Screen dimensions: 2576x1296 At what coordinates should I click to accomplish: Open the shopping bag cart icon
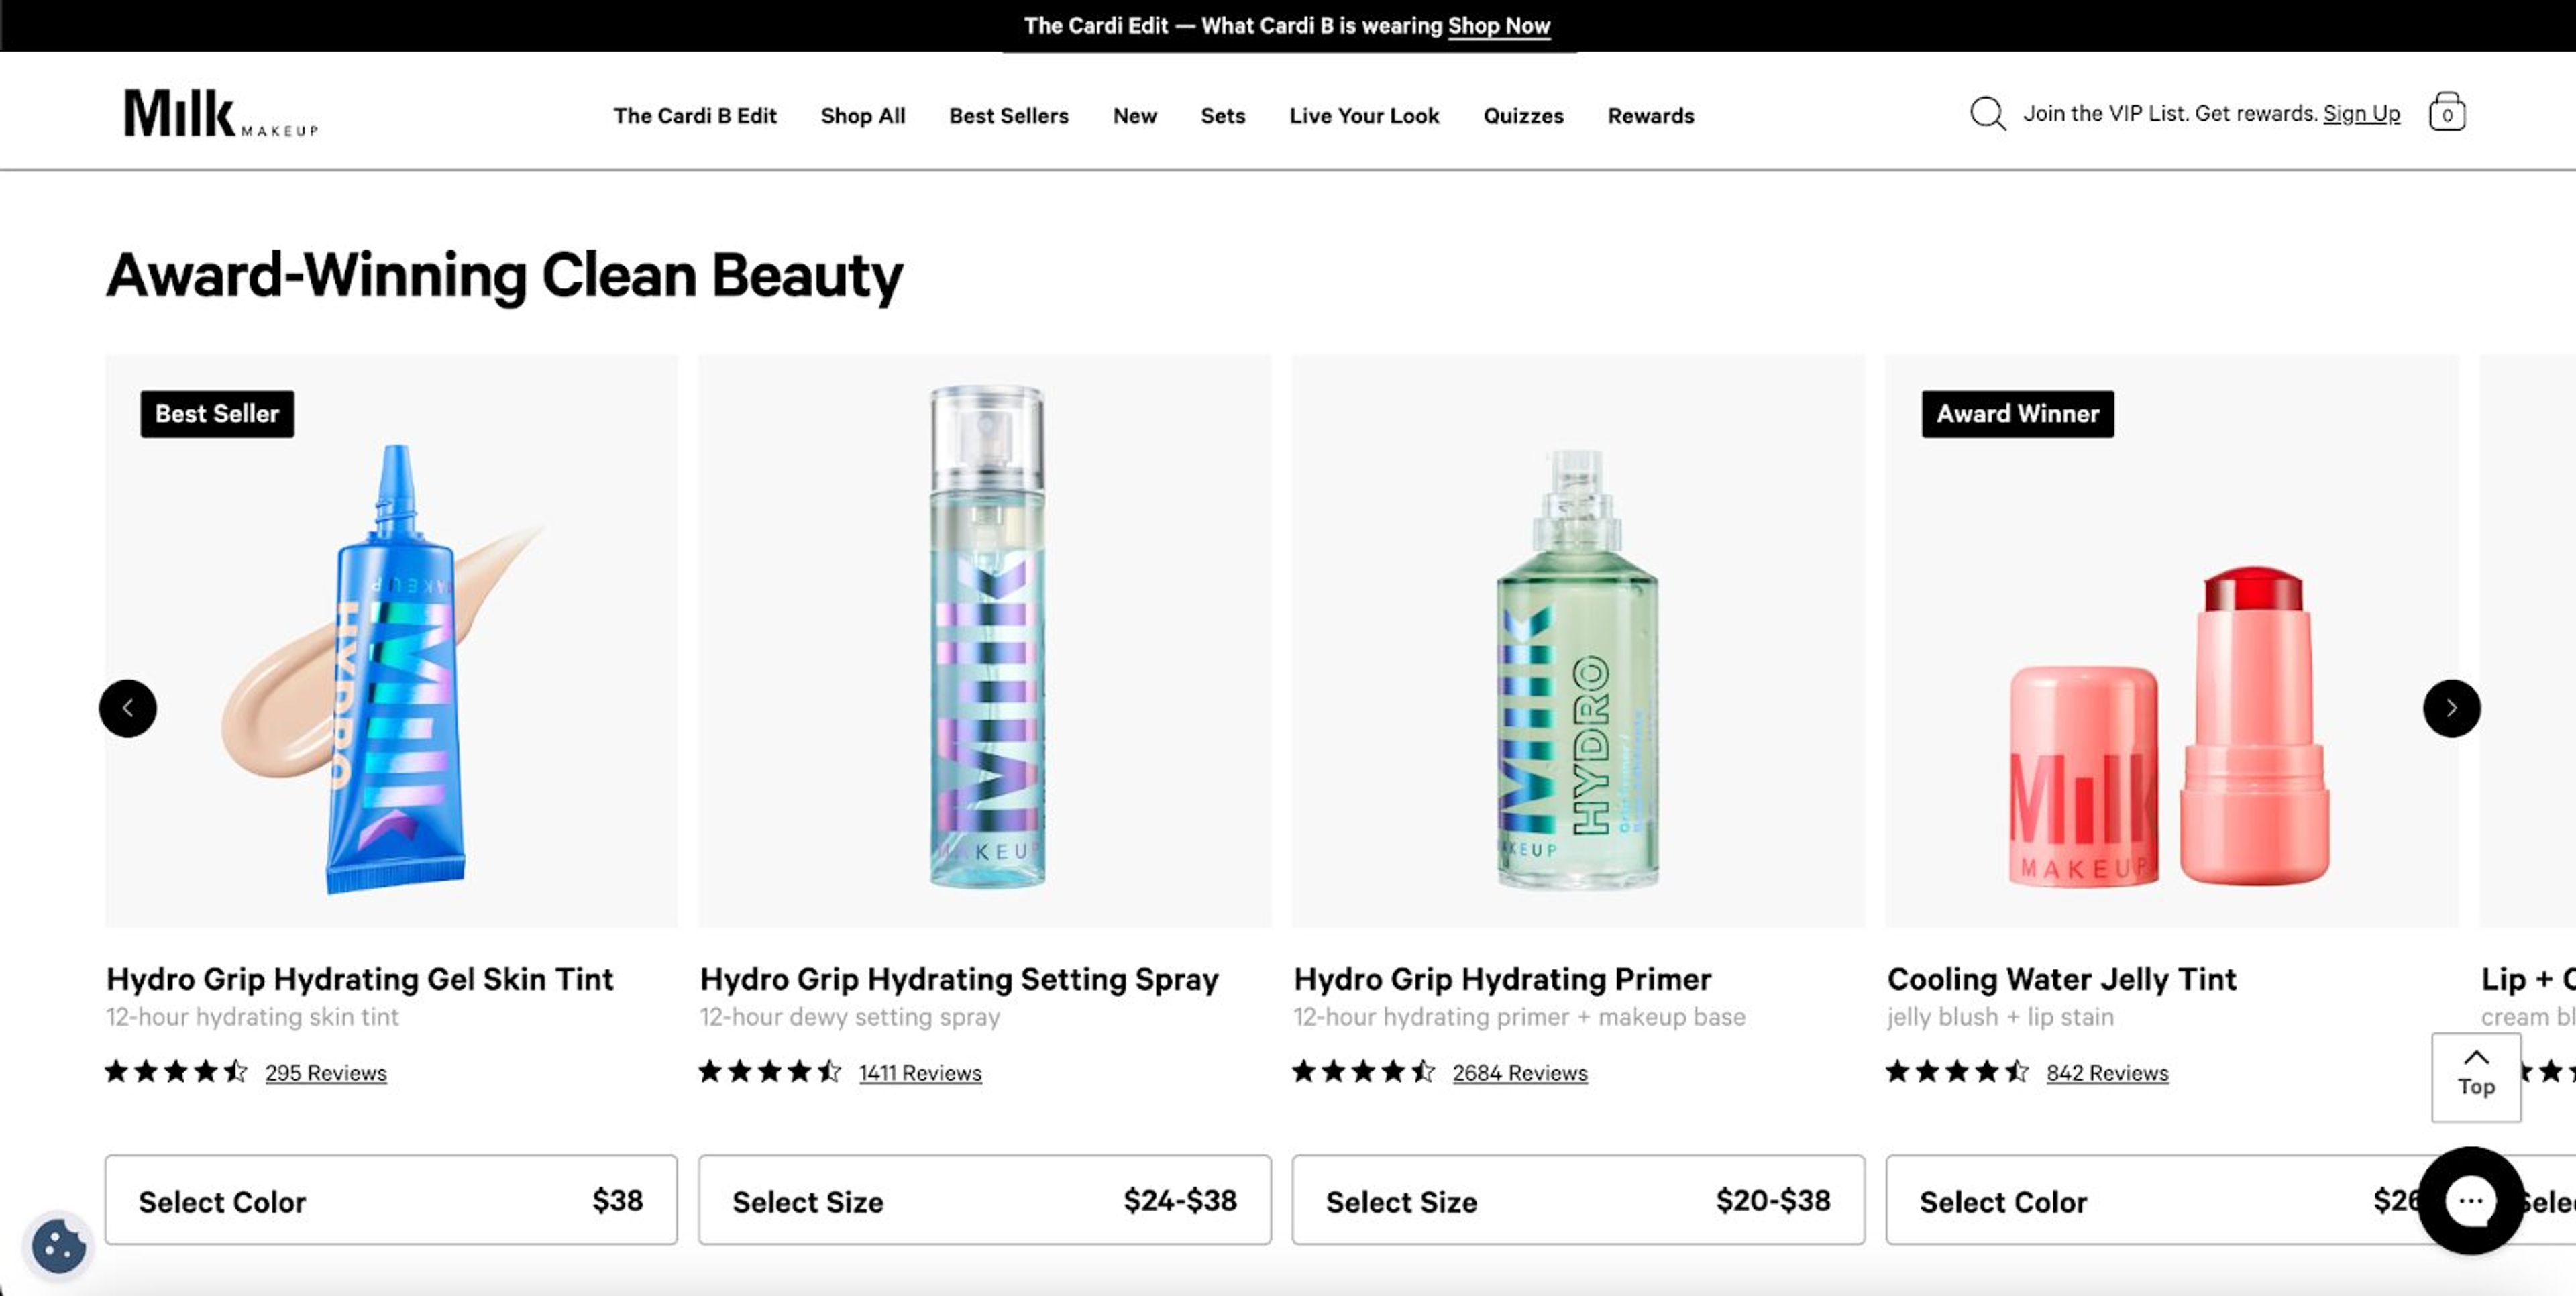coord(2447,113)
